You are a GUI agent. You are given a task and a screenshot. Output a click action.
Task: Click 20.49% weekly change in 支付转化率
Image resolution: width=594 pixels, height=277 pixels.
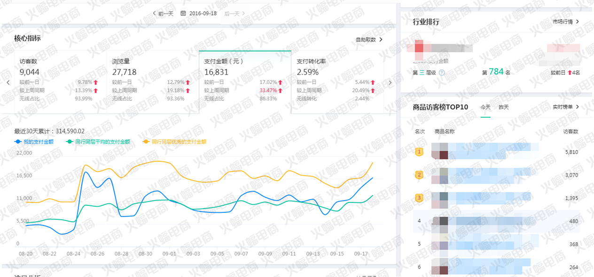360,90
